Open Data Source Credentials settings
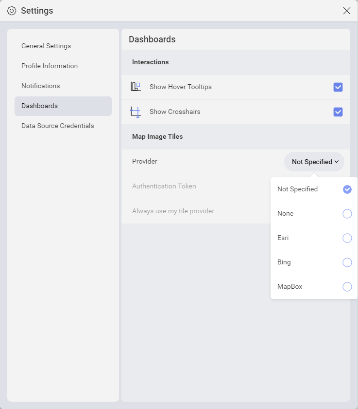The image size is (358, 409). click(x=57, y=126)
